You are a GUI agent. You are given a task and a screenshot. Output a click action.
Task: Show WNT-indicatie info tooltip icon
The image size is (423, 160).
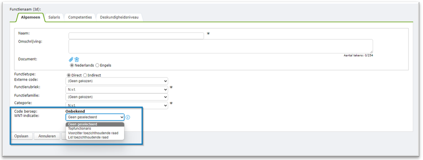128,117
